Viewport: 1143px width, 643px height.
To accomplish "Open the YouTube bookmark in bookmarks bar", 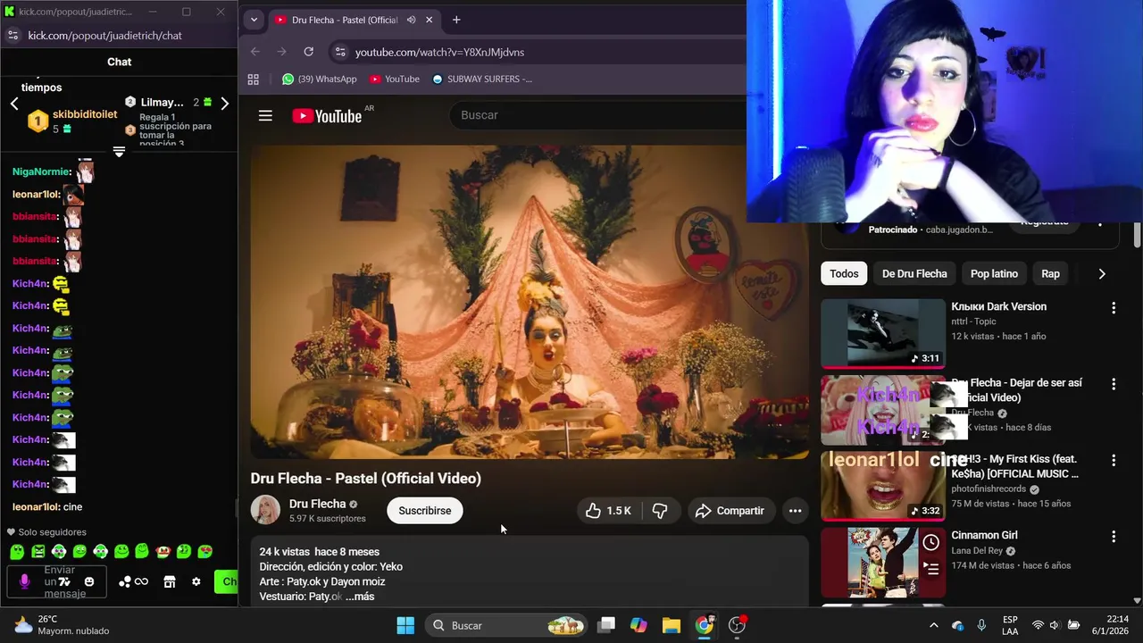I will [x=394, y=79].
